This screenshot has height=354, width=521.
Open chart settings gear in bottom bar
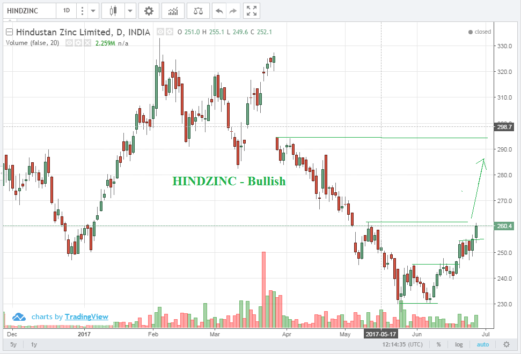pos(507,344)
